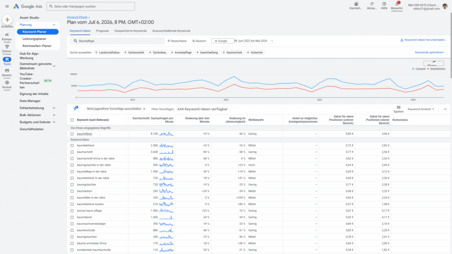Open the account profile avatar

[x=445, y=6]
